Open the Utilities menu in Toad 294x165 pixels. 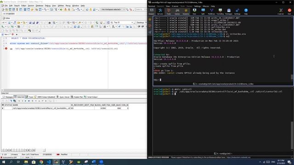[x=61, y=5]
